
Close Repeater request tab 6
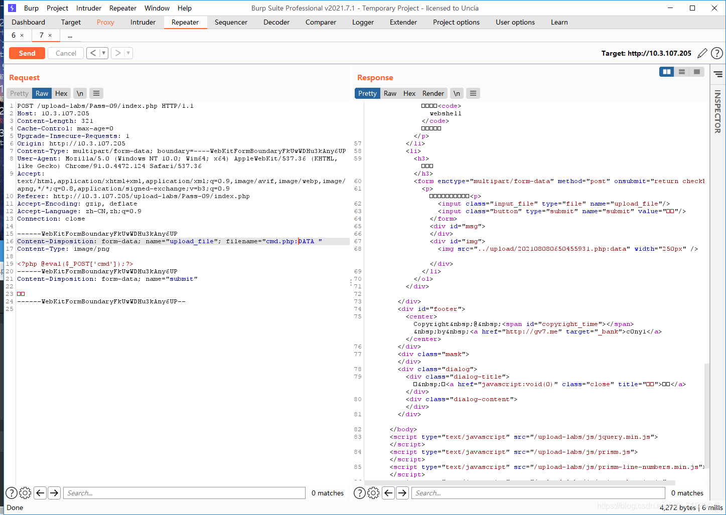click(22, 36)
